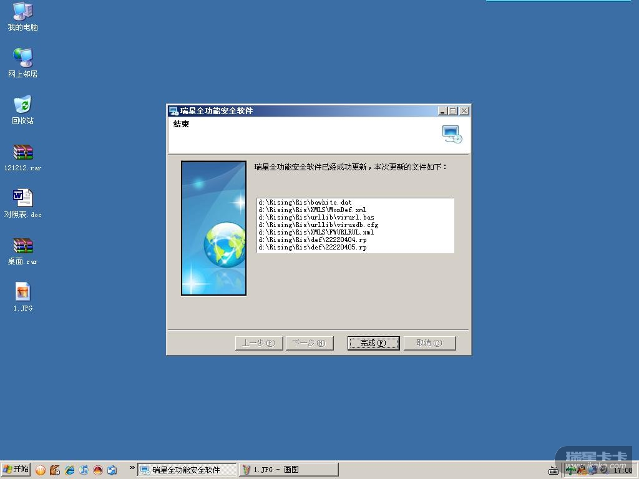
Task: Open the 开始 Start menu
Action: (16, 470)
